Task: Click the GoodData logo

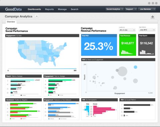Action: 13,9
